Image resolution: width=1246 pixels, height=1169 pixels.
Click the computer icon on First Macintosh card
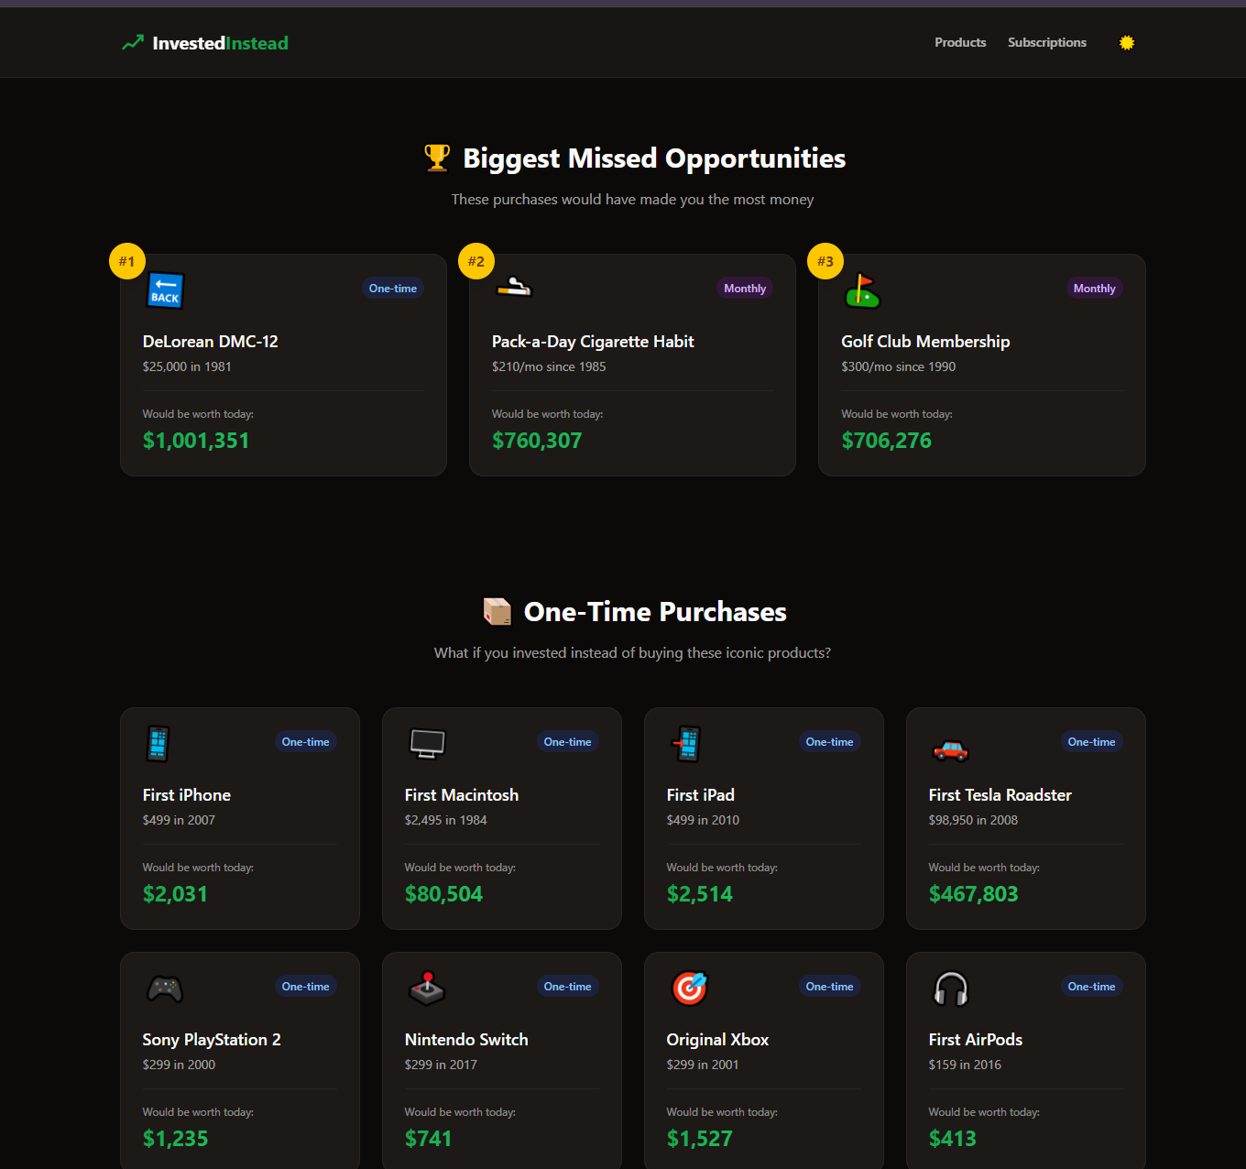pos(427,743)
